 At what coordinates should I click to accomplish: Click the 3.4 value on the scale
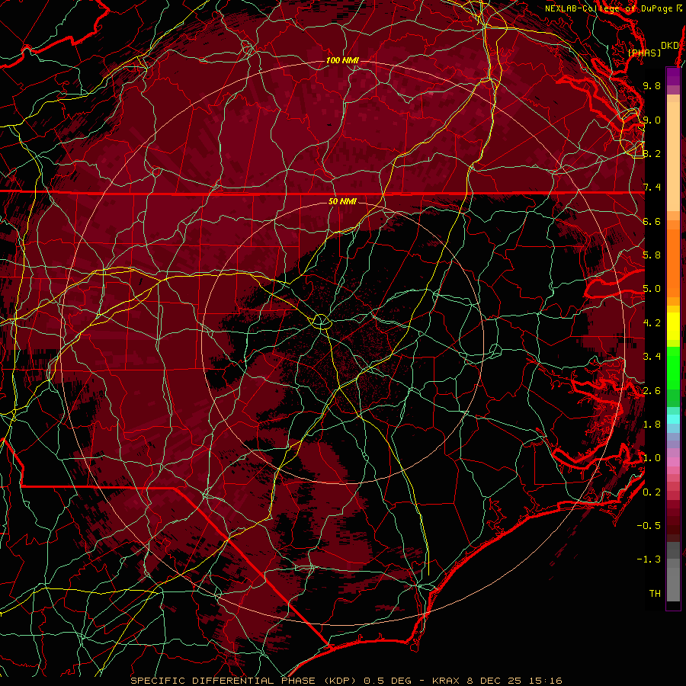tap(652, 357)
